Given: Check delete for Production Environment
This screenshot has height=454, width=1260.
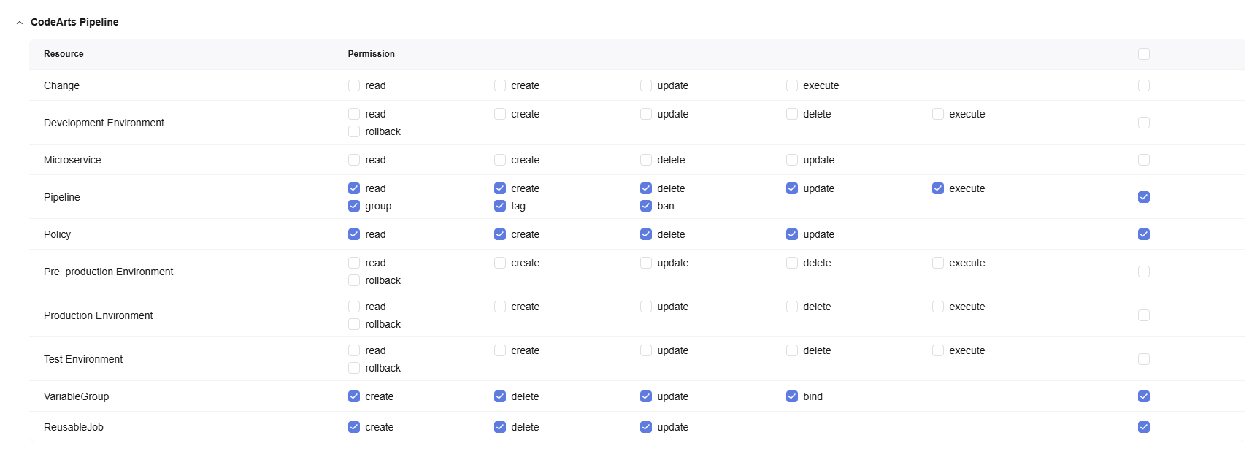Looking at the screenshot, I should [792, 307].
